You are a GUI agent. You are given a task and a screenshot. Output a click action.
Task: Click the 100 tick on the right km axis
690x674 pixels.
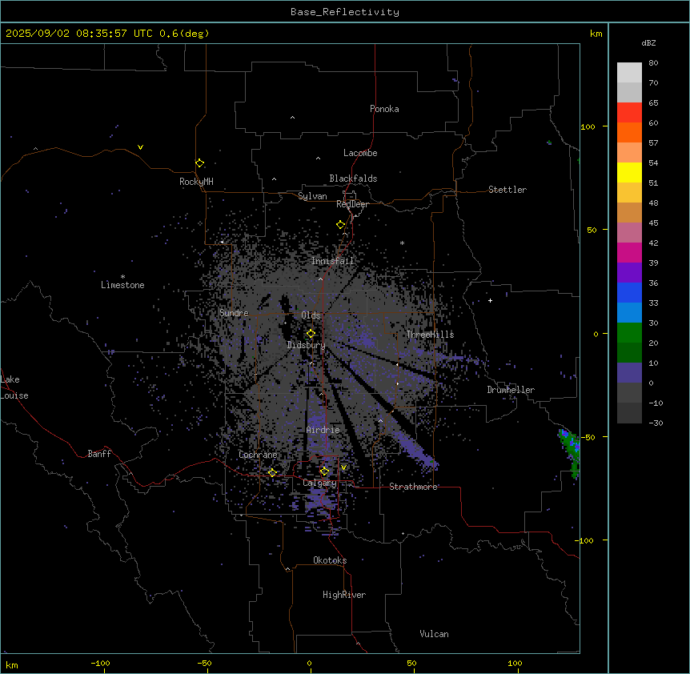[588, 126]
